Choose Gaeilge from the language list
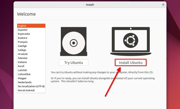Image resolution: width=180 pixels, height=109 pixels. coord(31,46)
